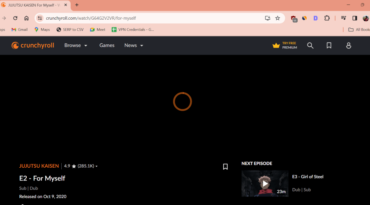The height and width of the screenshot is (205, 370).
Task: Expand the Browse dropdown menu
Action: point(76,46)
